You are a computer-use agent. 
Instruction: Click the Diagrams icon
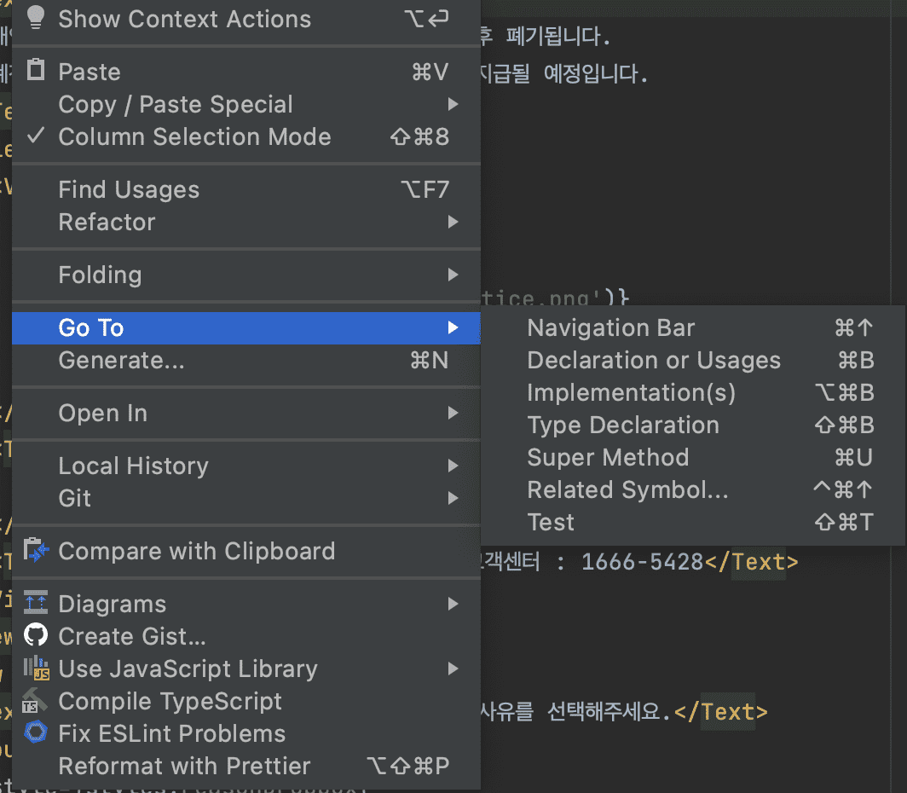[36, 604]
